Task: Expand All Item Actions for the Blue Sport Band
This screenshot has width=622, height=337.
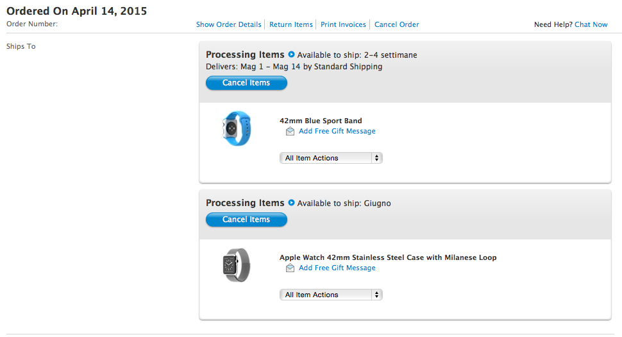Action: (x=331, y=158)
